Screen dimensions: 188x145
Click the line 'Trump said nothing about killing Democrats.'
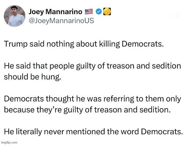click(84, 45)
